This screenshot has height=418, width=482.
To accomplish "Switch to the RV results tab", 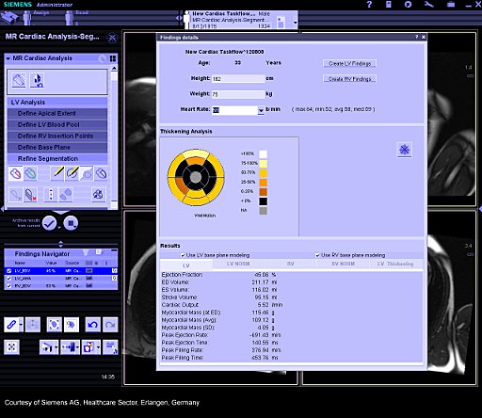I will click(291, 264).
